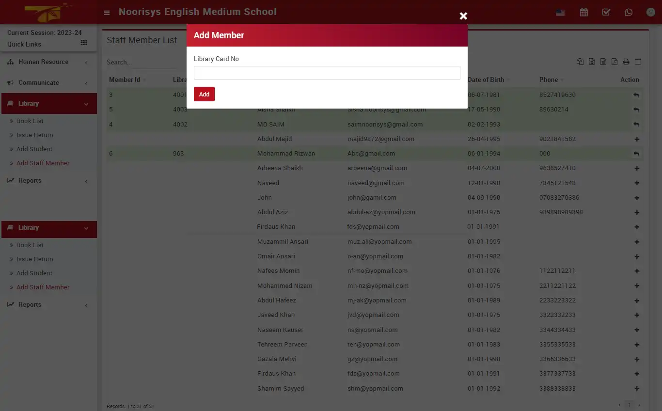The image size is (662, 411).
Task: Click the plus icon for Abdul Majid
Action: 637,139
